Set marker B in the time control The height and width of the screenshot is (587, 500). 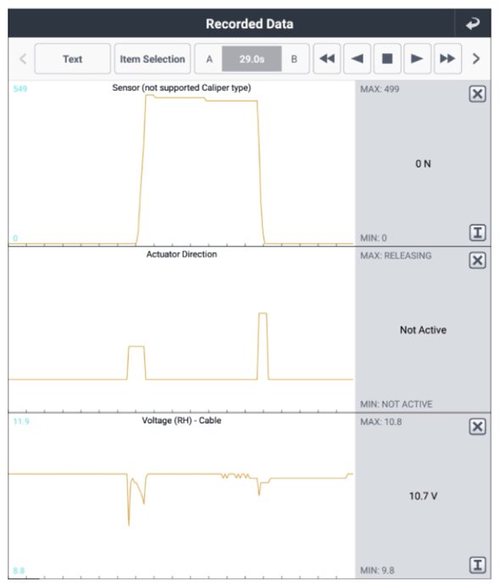coord(294,59)
